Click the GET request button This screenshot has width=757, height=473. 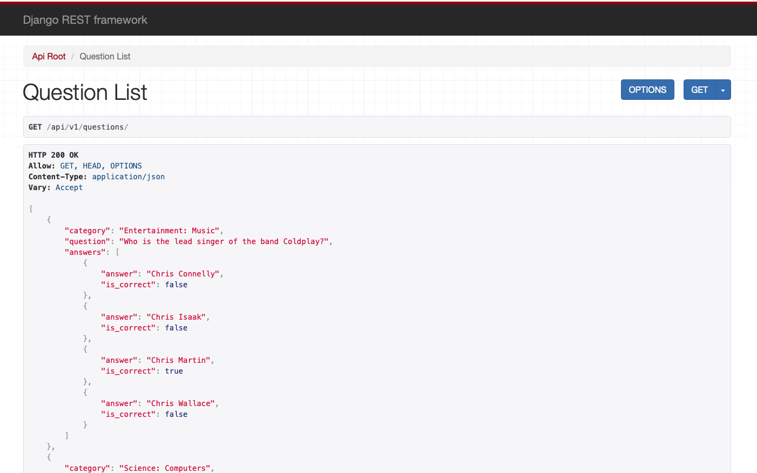pyautogui.click(x=699, y=90)
